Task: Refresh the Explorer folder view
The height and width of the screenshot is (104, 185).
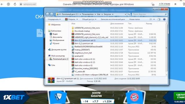Action: [129, 14]
